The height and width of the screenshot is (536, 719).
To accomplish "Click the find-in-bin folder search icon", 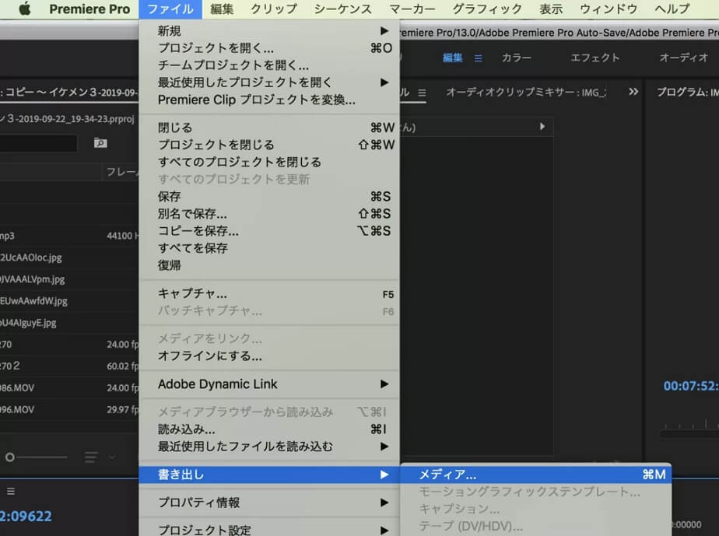I will [x=100, y=143].
